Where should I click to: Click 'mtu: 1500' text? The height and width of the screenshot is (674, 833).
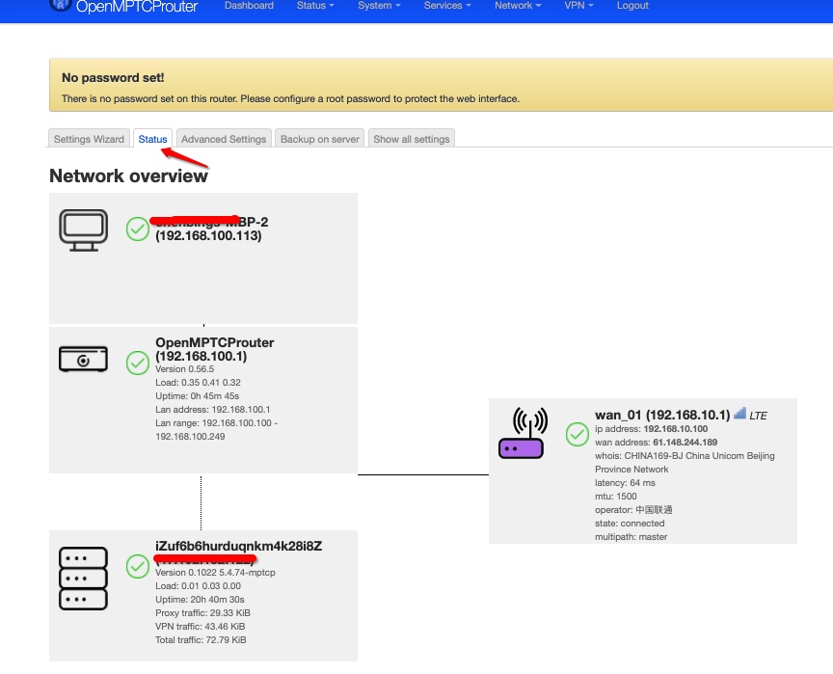[x=616, y=496]
